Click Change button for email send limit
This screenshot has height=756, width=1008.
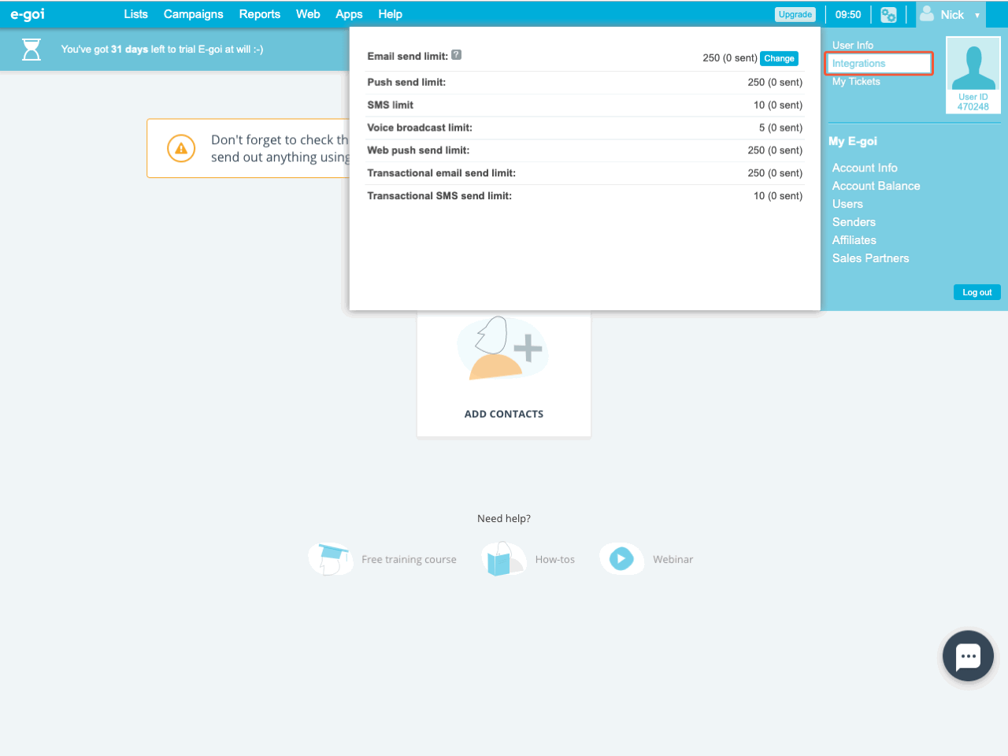point(779,58)
